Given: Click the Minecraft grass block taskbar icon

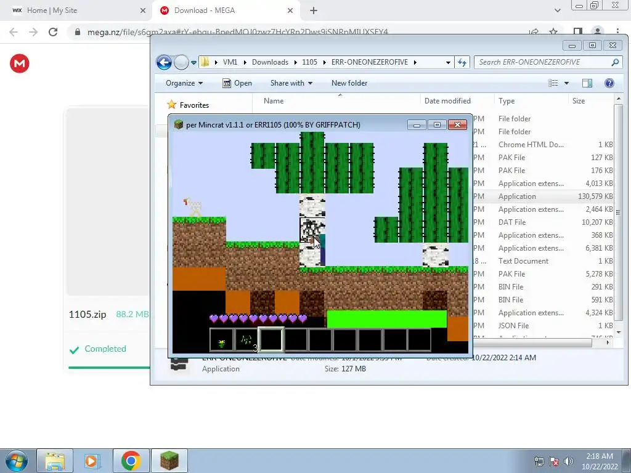Looking at the screenshot, I should (x=169, y=461).
